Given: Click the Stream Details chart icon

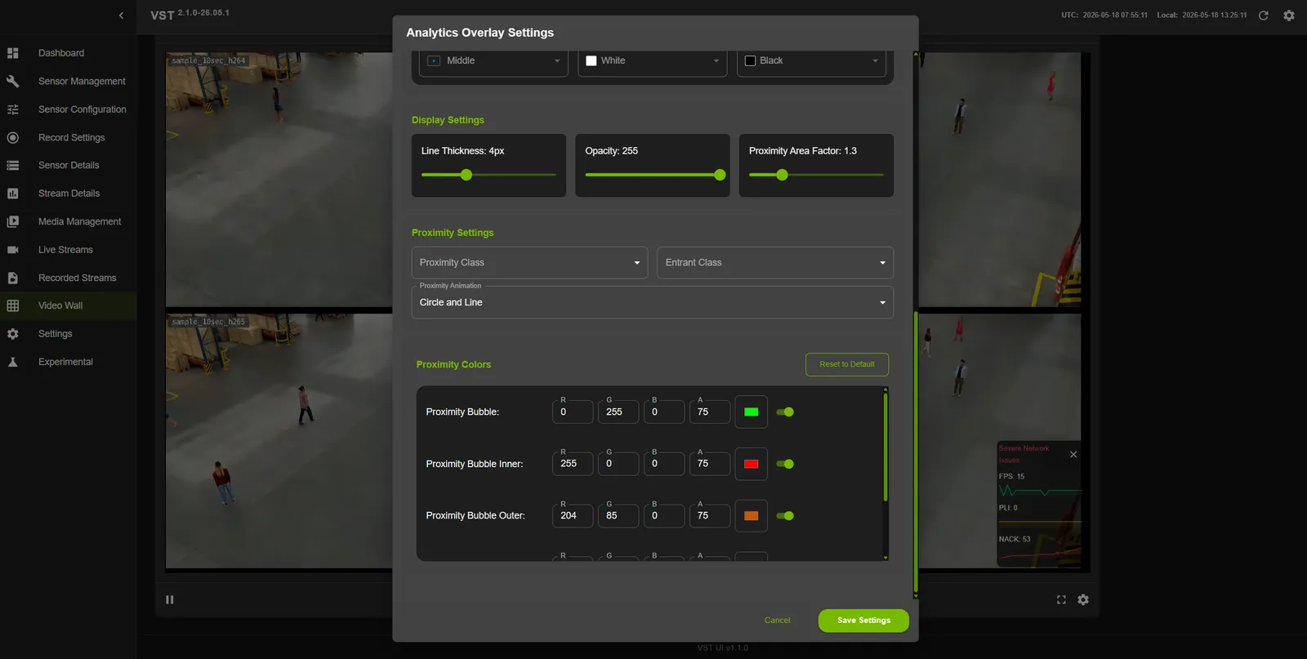Looking at the screenshot, I should coord(13,194).
